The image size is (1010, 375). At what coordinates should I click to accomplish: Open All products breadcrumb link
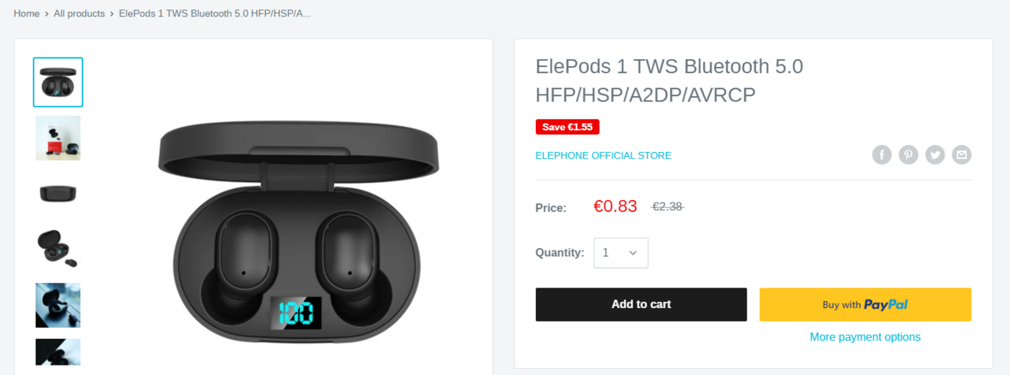point(79,13)
